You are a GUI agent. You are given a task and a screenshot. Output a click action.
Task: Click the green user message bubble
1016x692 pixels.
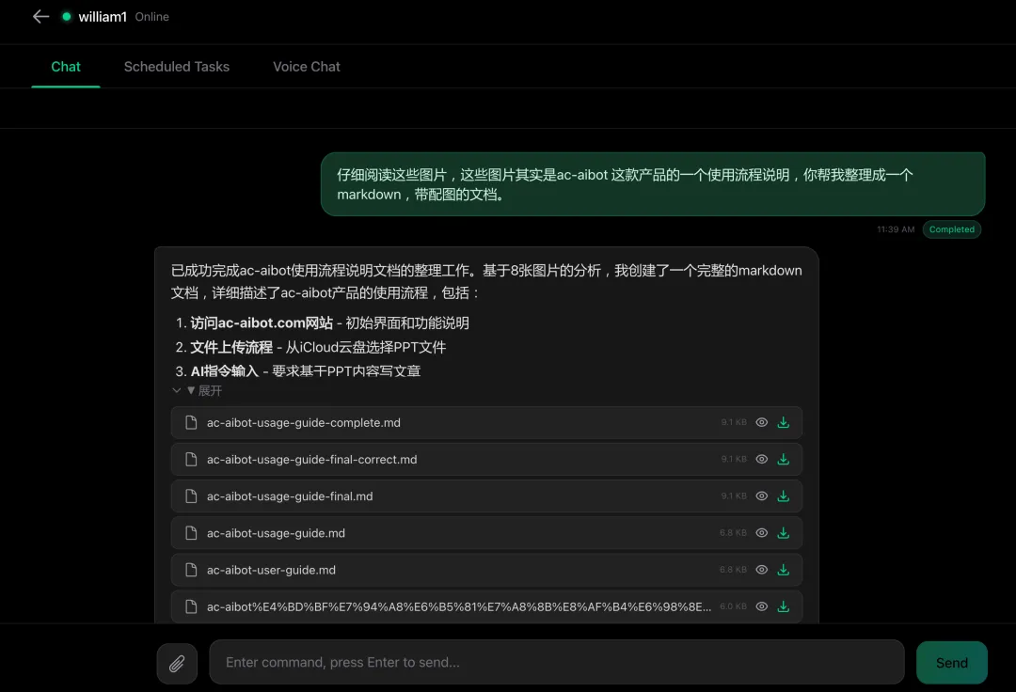click(x=653, y=184)
